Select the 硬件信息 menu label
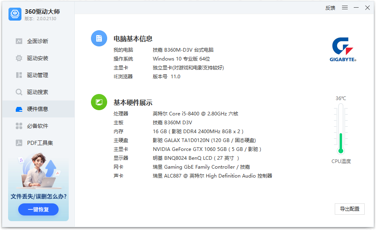 [x=38, y=109]
